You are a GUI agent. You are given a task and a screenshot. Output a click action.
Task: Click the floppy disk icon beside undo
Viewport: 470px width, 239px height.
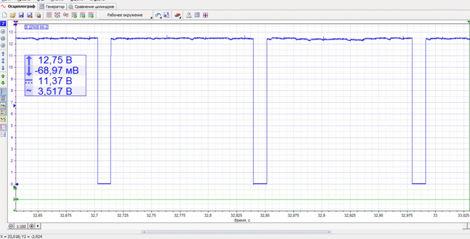(x=167, y=15)
